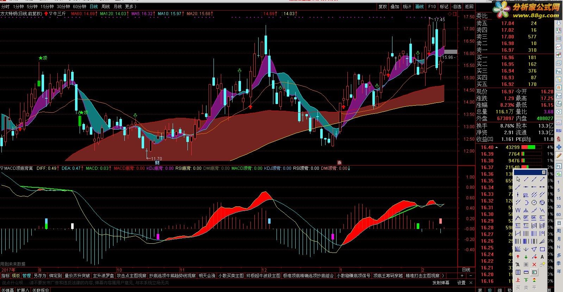Select the GA line tool
The height and width of the screenshot is (292, 563).
(534, 217)
